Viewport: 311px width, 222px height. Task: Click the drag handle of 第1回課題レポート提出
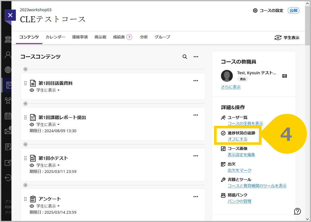[25, 118]
